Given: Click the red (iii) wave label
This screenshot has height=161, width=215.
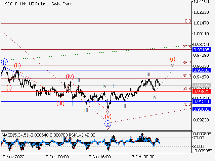Looking at the screenshot, I should [60, 104].
